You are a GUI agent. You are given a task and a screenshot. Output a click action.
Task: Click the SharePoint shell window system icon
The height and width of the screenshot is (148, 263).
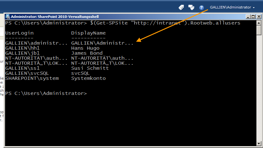pyautogui.click(x=8, y=17)
